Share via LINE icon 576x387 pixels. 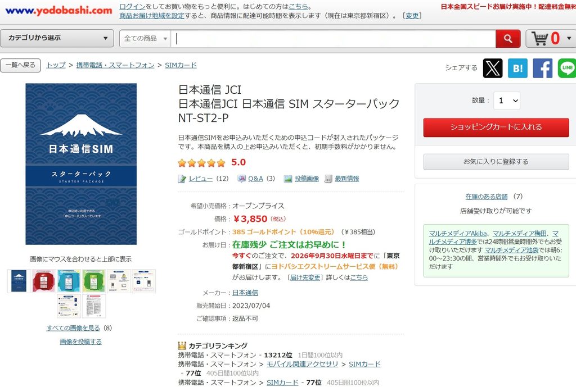pyautogui.click(x=567, y=68)
